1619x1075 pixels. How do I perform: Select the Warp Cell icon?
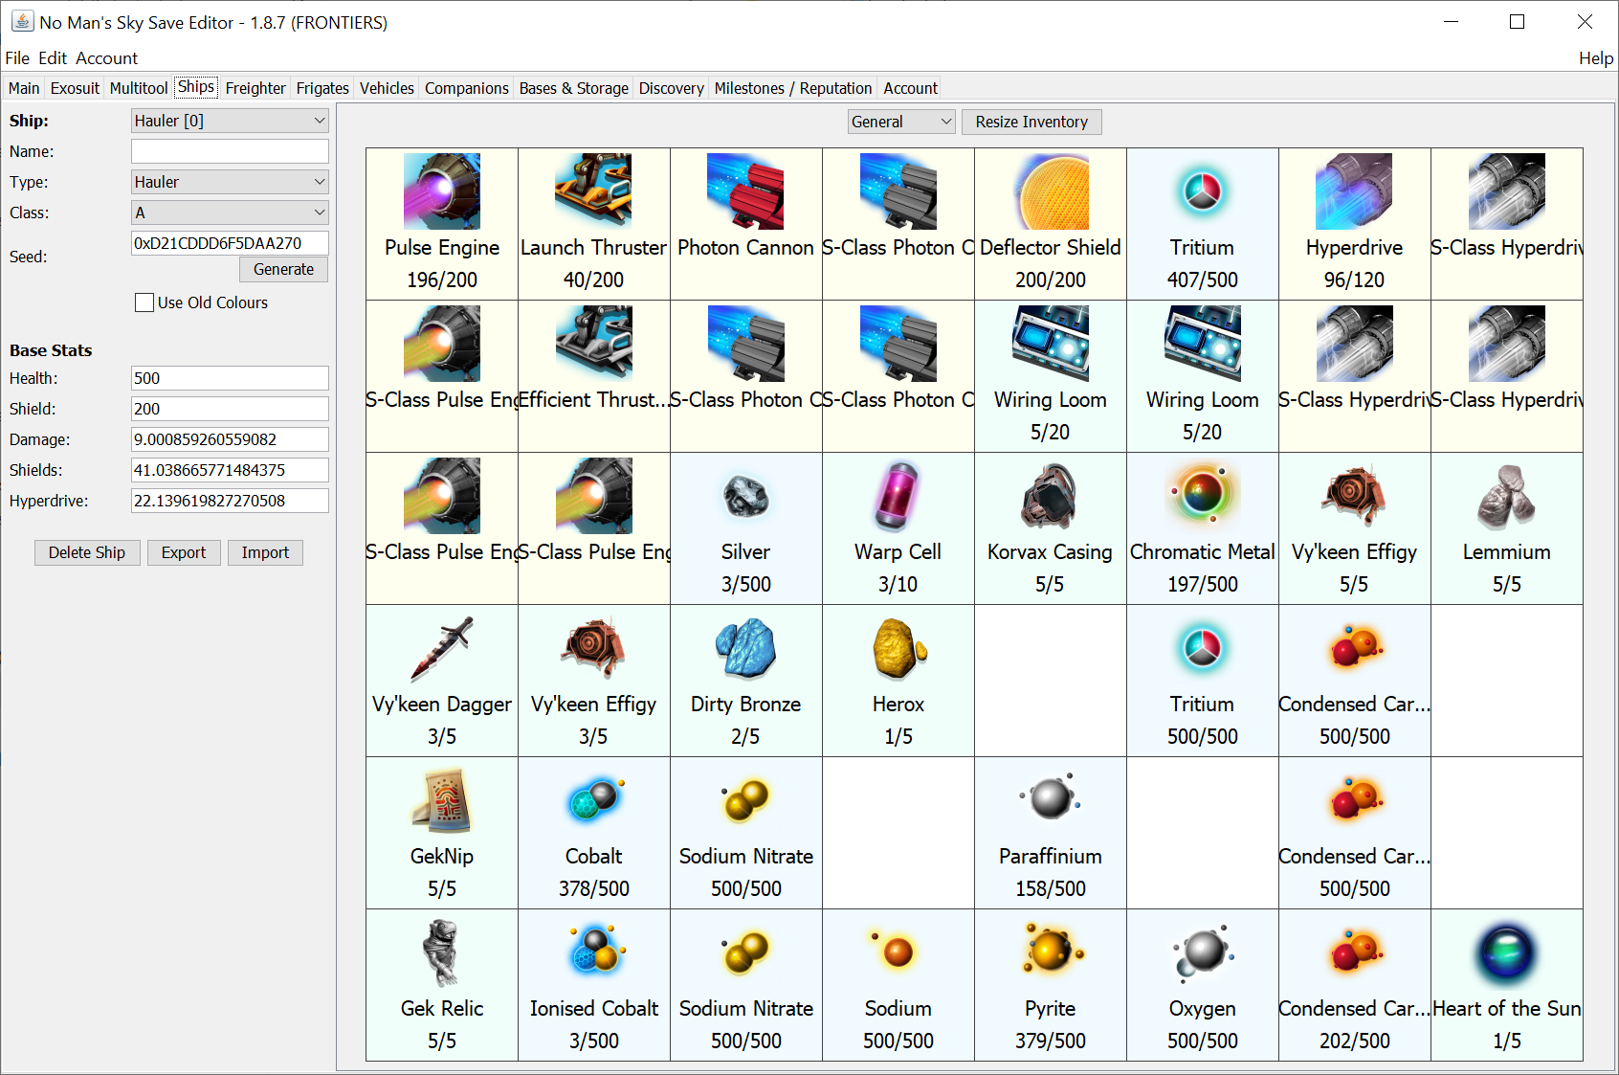(x=898, y=496)
